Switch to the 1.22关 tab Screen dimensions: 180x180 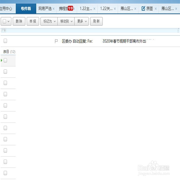click(106, 9)
